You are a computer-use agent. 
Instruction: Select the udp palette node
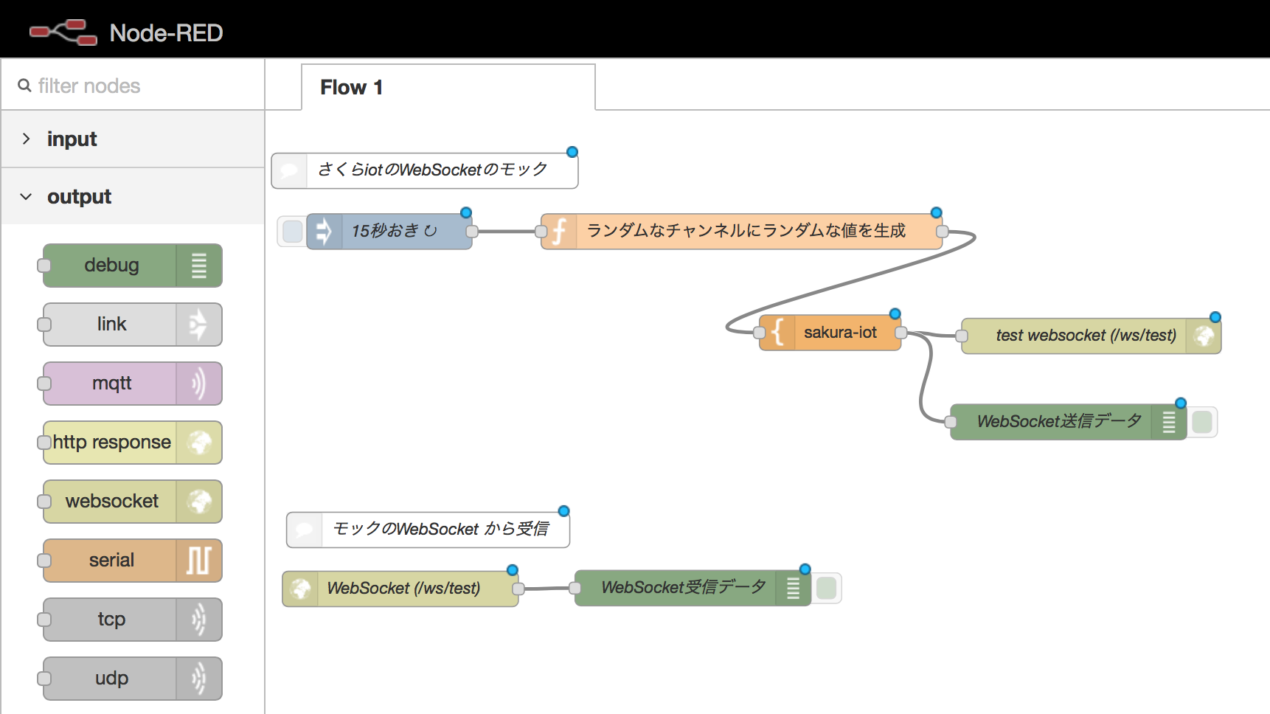pyautogui.click(x=133, y=679)
